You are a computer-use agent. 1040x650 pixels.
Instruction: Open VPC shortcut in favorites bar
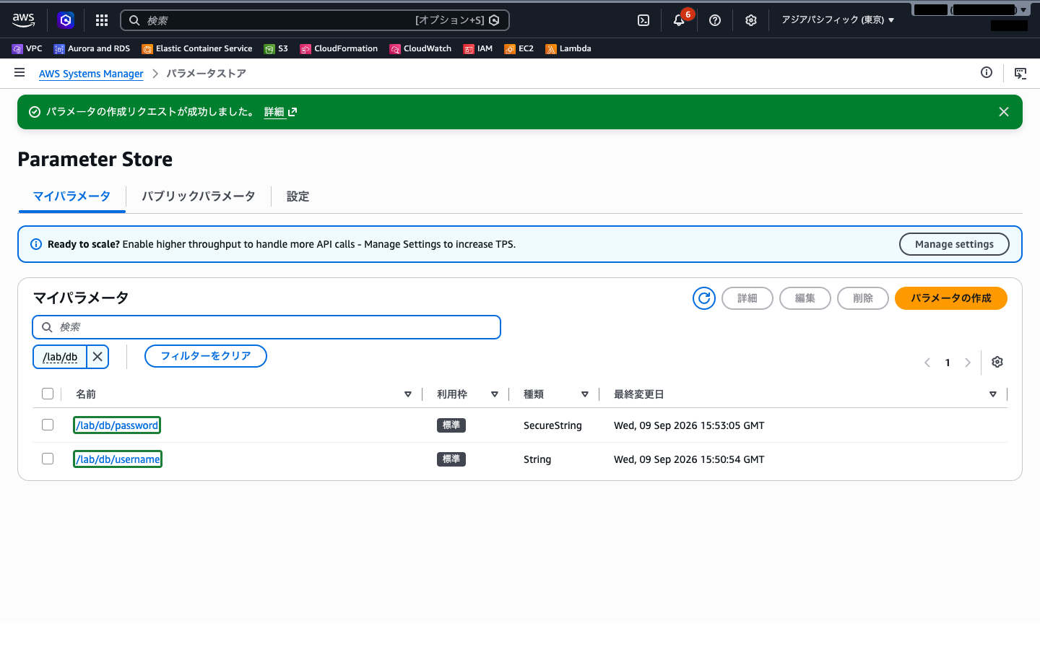tap(27, 48)
